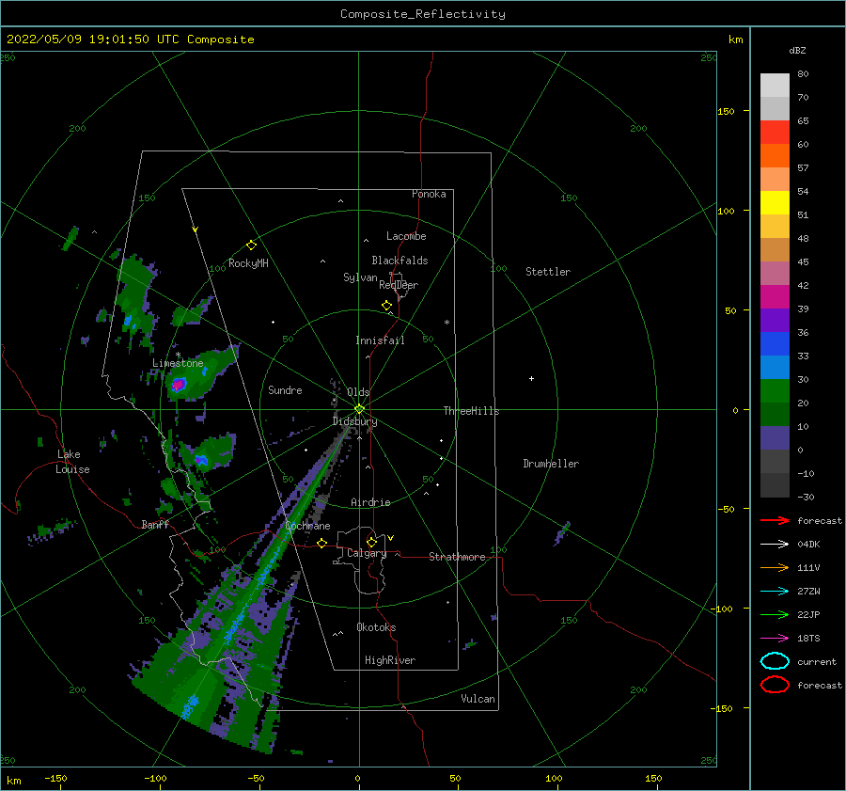Click the yellow diamond marker near Cochrane

322,543
